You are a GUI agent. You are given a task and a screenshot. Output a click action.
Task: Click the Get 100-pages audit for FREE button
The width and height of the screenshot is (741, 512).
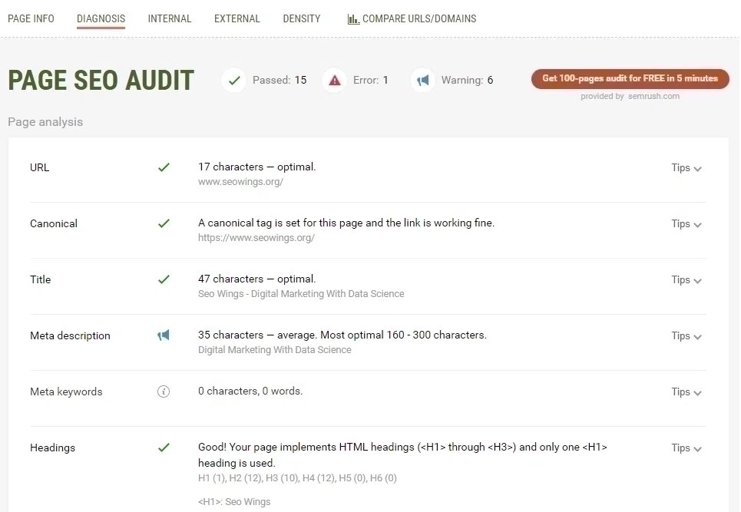pyautogui.click(x=630, y=78)
